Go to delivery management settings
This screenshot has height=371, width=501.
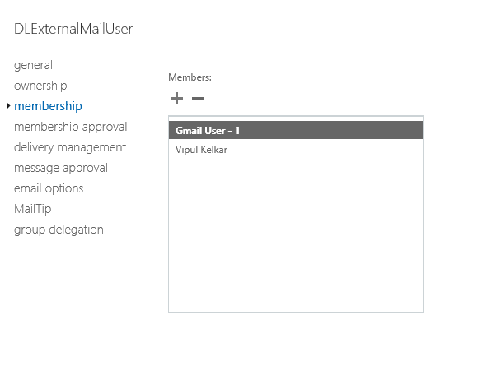coord(70,147)
